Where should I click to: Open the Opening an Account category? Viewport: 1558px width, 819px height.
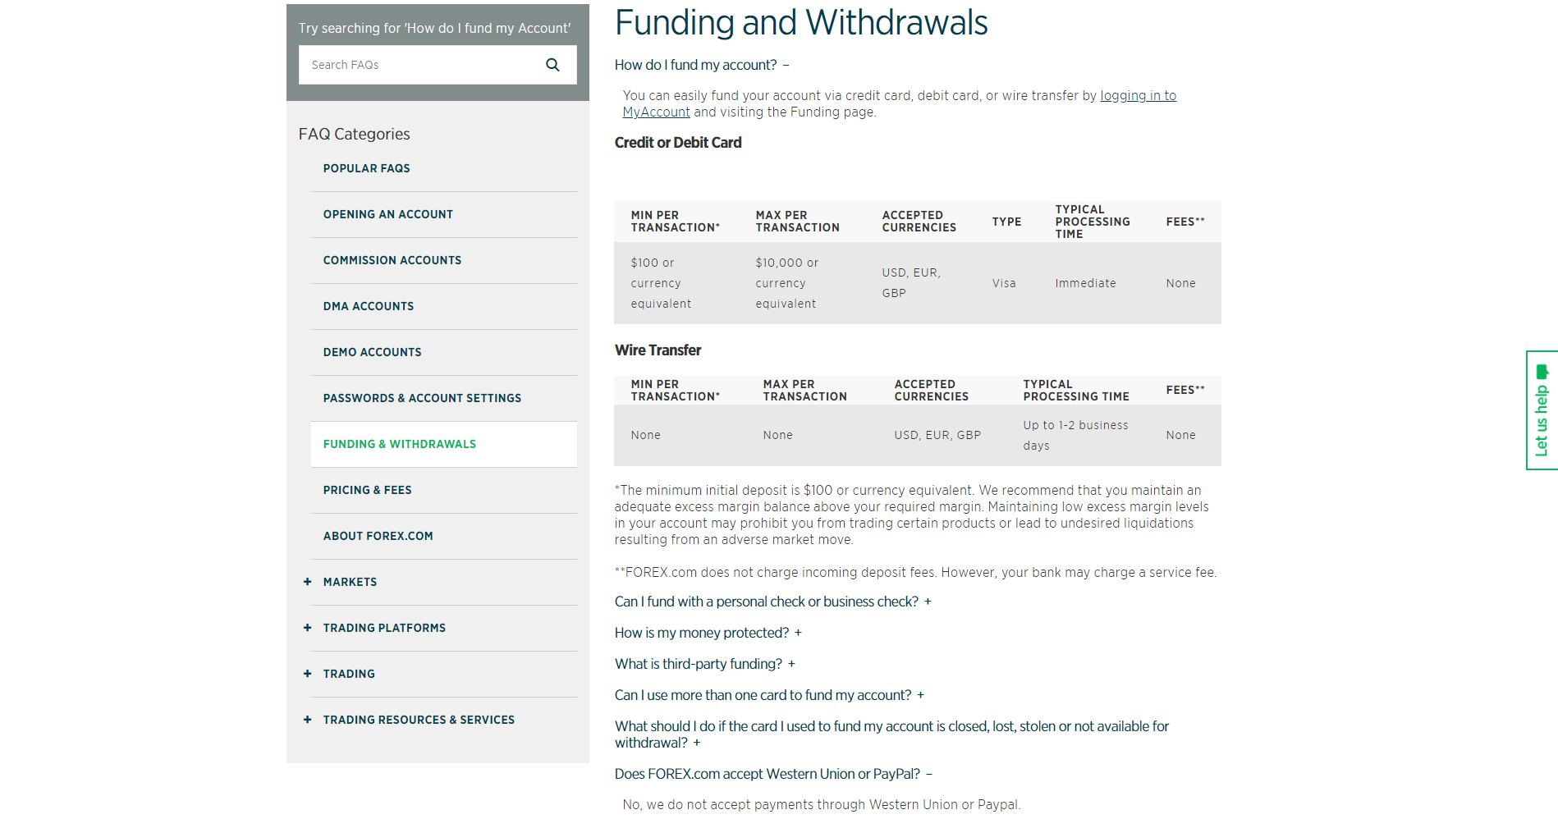tap(387, 214)
